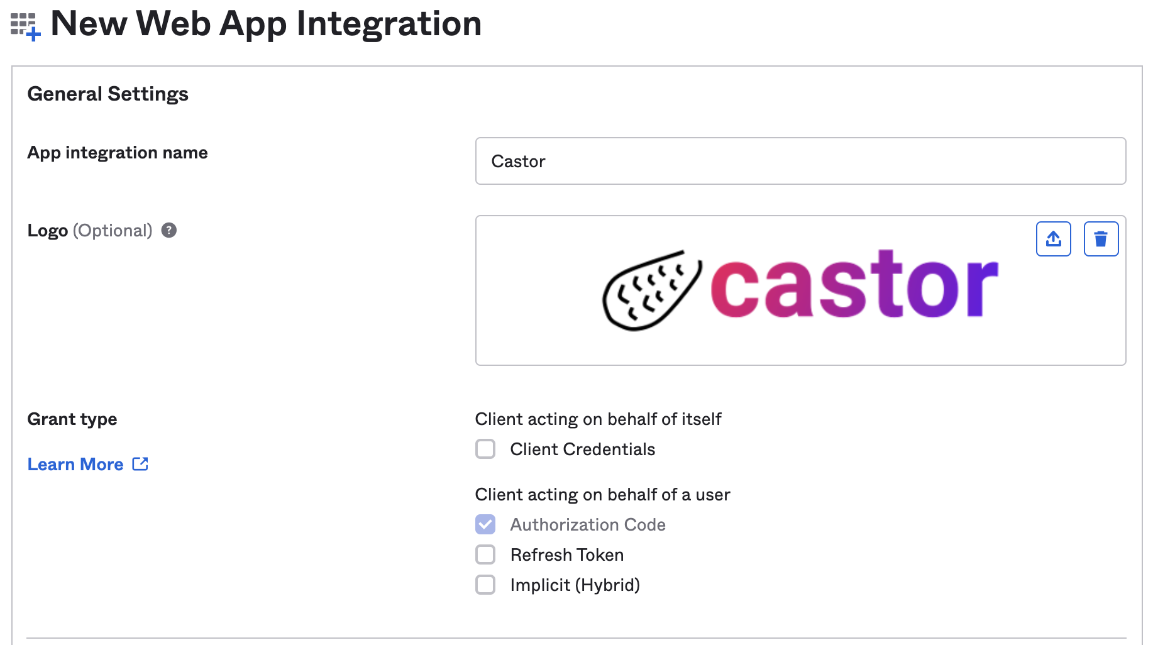
Task: Click the App integration name label
Action: point(117,152)
